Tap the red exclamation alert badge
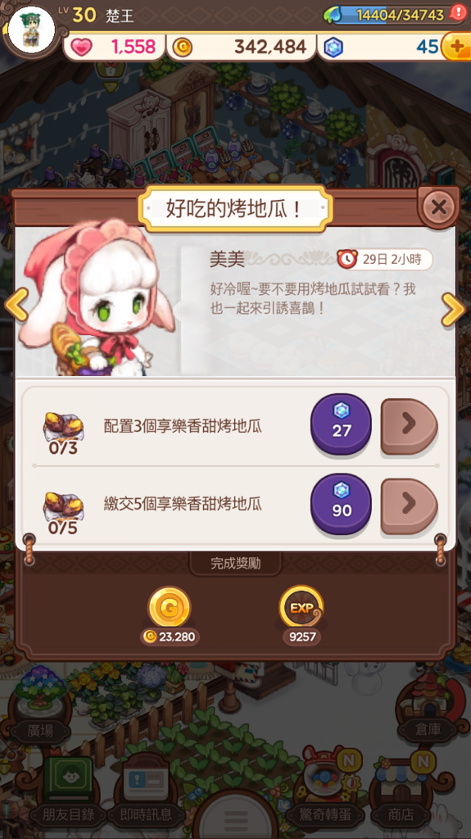This screenshot has width=471, height=839. [x=458, y=12]
